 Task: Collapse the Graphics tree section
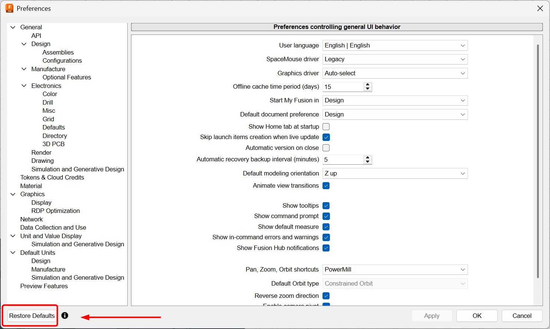(x=13, y=194)
